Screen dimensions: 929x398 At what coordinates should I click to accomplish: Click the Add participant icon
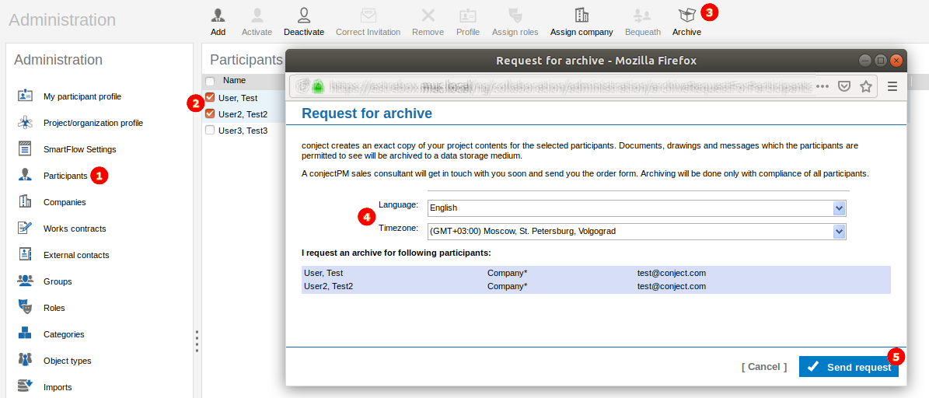tap(218, 16)
